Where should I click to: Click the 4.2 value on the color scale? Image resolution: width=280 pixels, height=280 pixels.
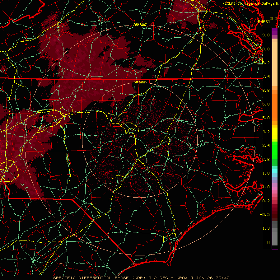[266, 132]
